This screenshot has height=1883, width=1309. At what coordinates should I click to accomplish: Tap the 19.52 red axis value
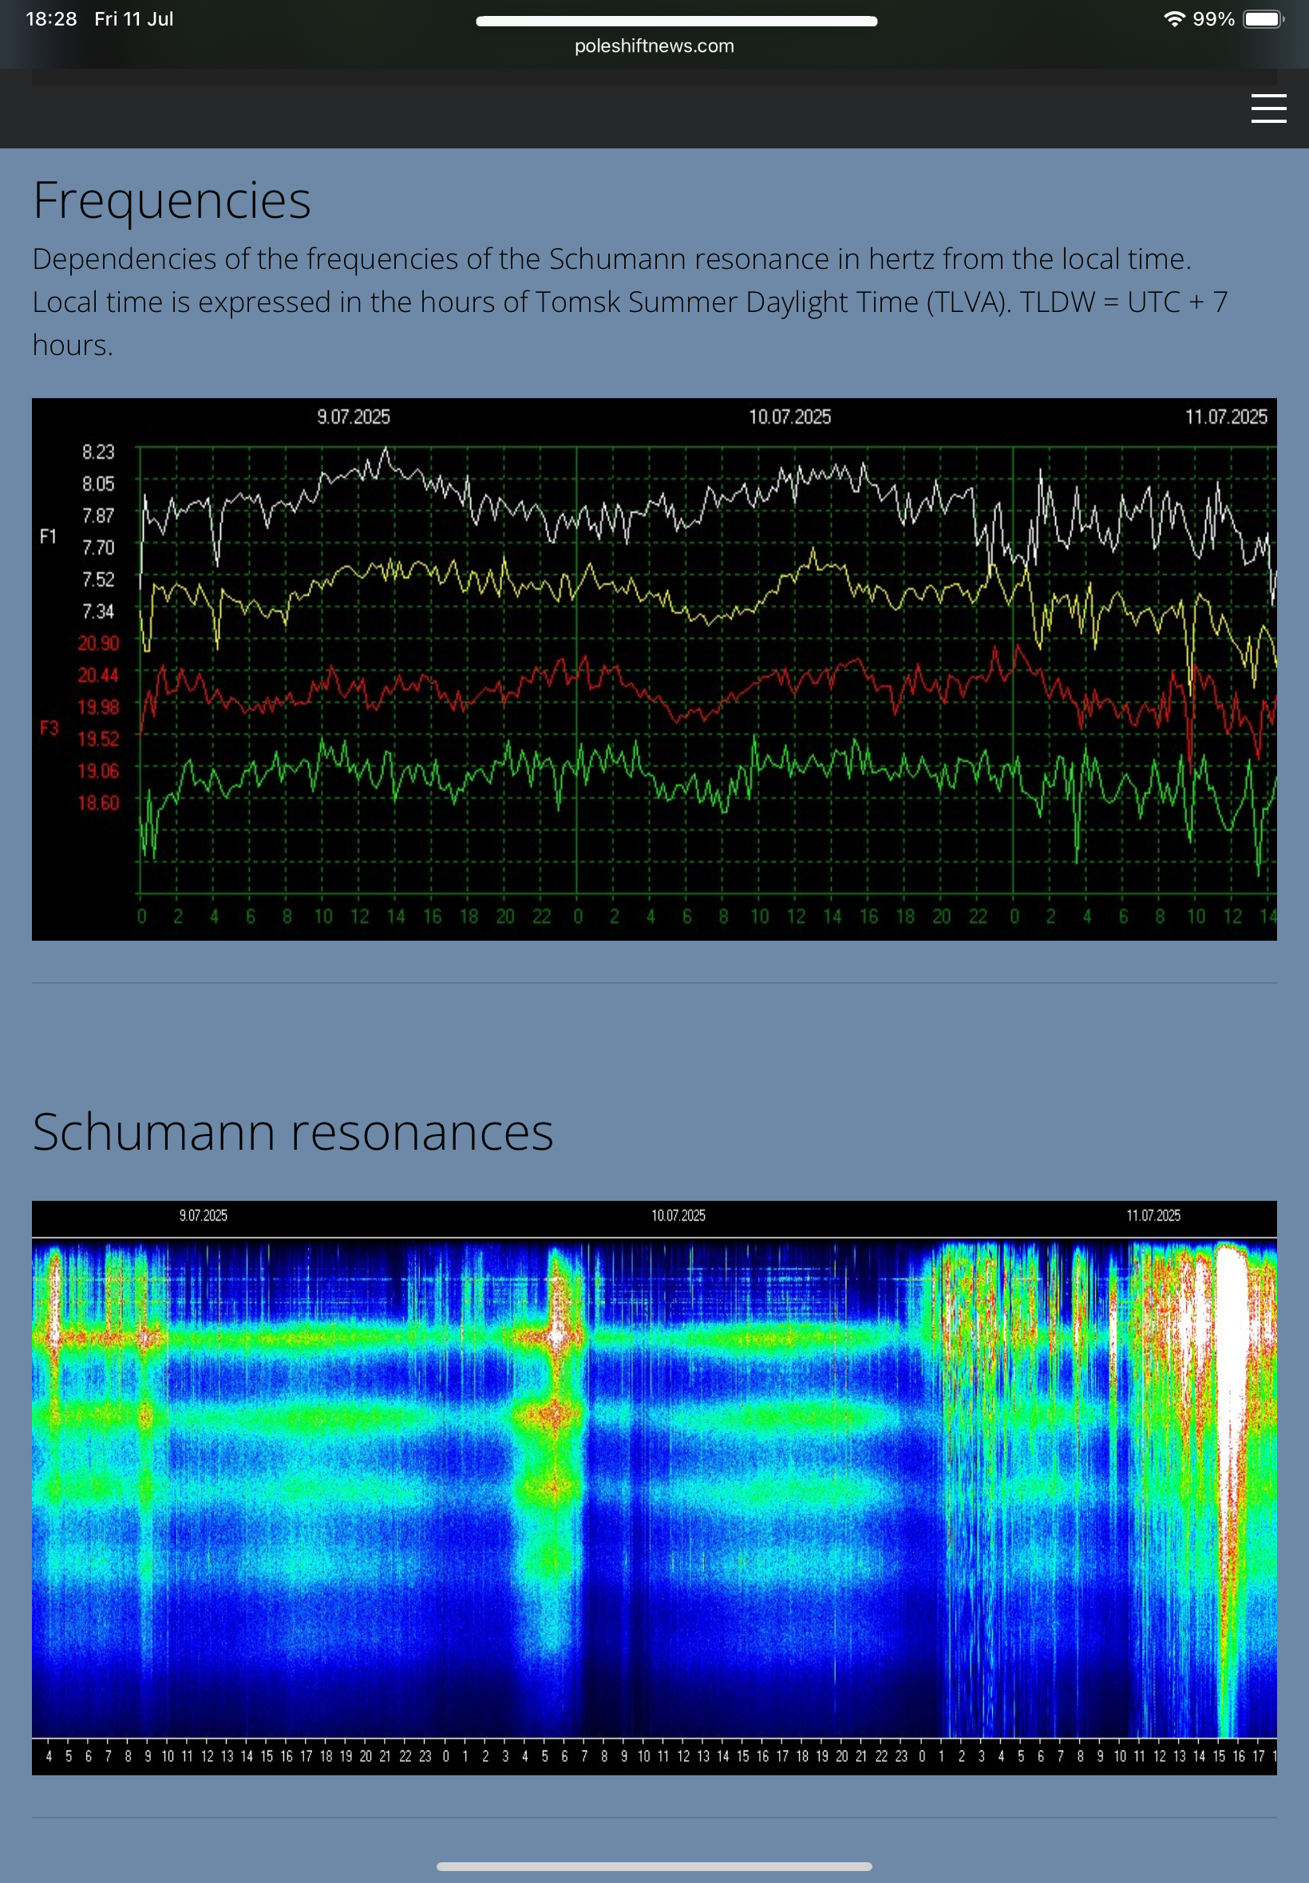98,739
